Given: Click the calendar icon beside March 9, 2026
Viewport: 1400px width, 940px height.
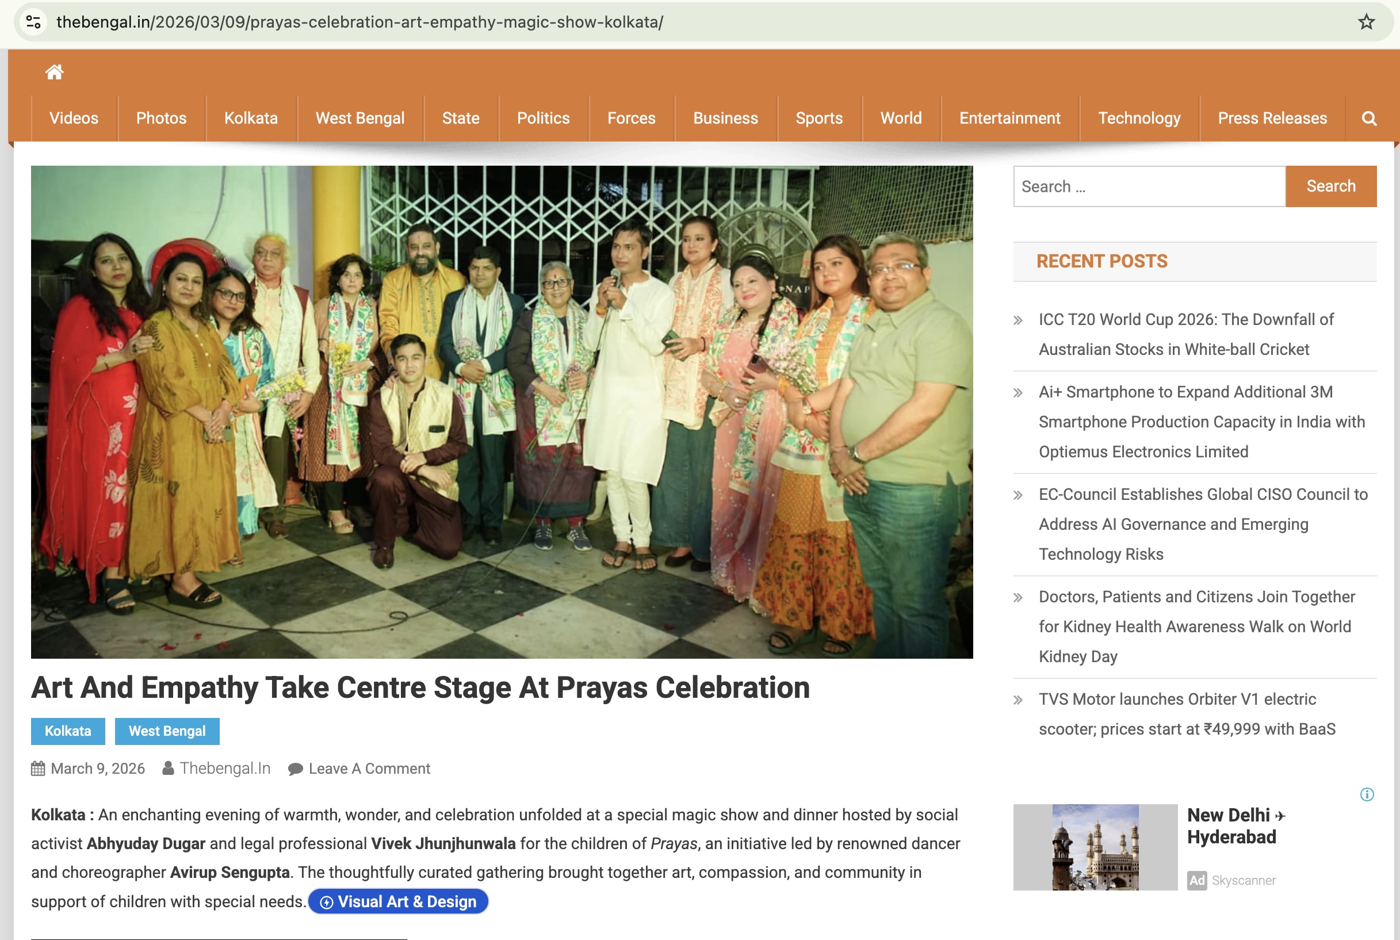Looking at the screenshot, I should click(38, 769).
